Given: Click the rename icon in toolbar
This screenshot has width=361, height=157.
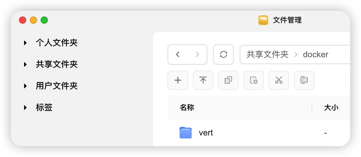Looking at the screenshot, I should click(304, 80).
